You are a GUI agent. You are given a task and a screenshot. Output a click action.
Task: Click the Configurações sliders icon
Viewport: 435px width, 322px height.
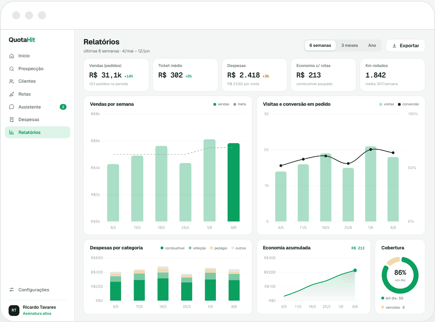pos(12,290)
